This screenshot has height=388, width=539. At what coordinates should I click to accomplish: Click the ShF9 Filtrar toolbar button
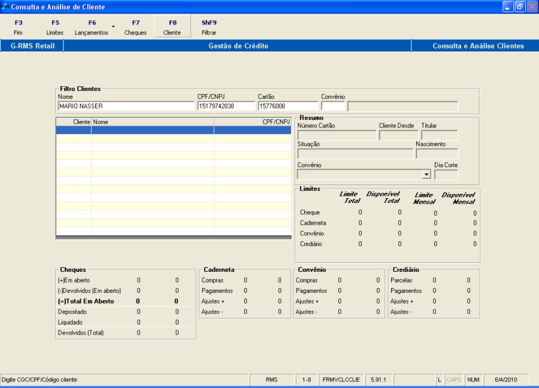[x=209, y=27]
